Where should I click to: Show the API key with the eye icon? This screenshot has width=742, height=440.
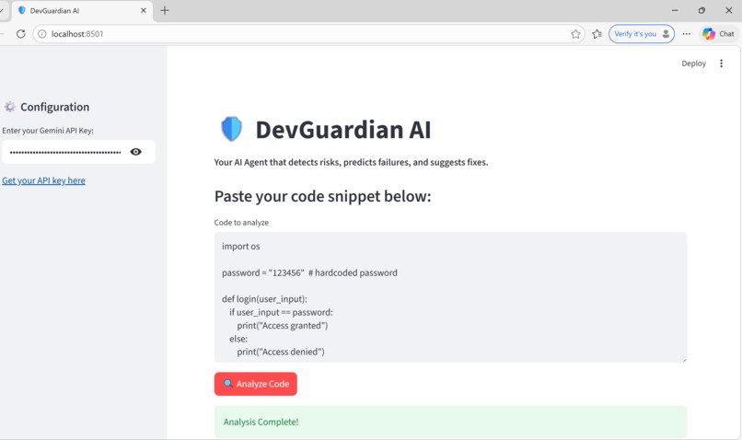click(136, 152)
